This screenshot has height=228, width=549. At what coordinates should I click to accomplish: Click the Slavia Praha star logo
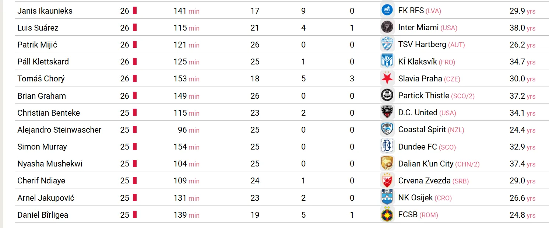(x=387, y=78)
